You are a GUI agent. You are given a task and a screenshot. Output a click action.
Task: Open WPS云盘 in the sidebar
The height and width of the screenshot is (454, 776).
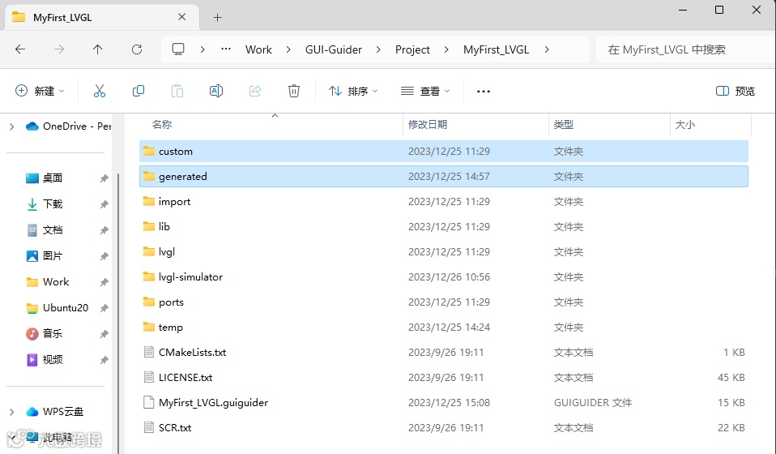(54, 411)
